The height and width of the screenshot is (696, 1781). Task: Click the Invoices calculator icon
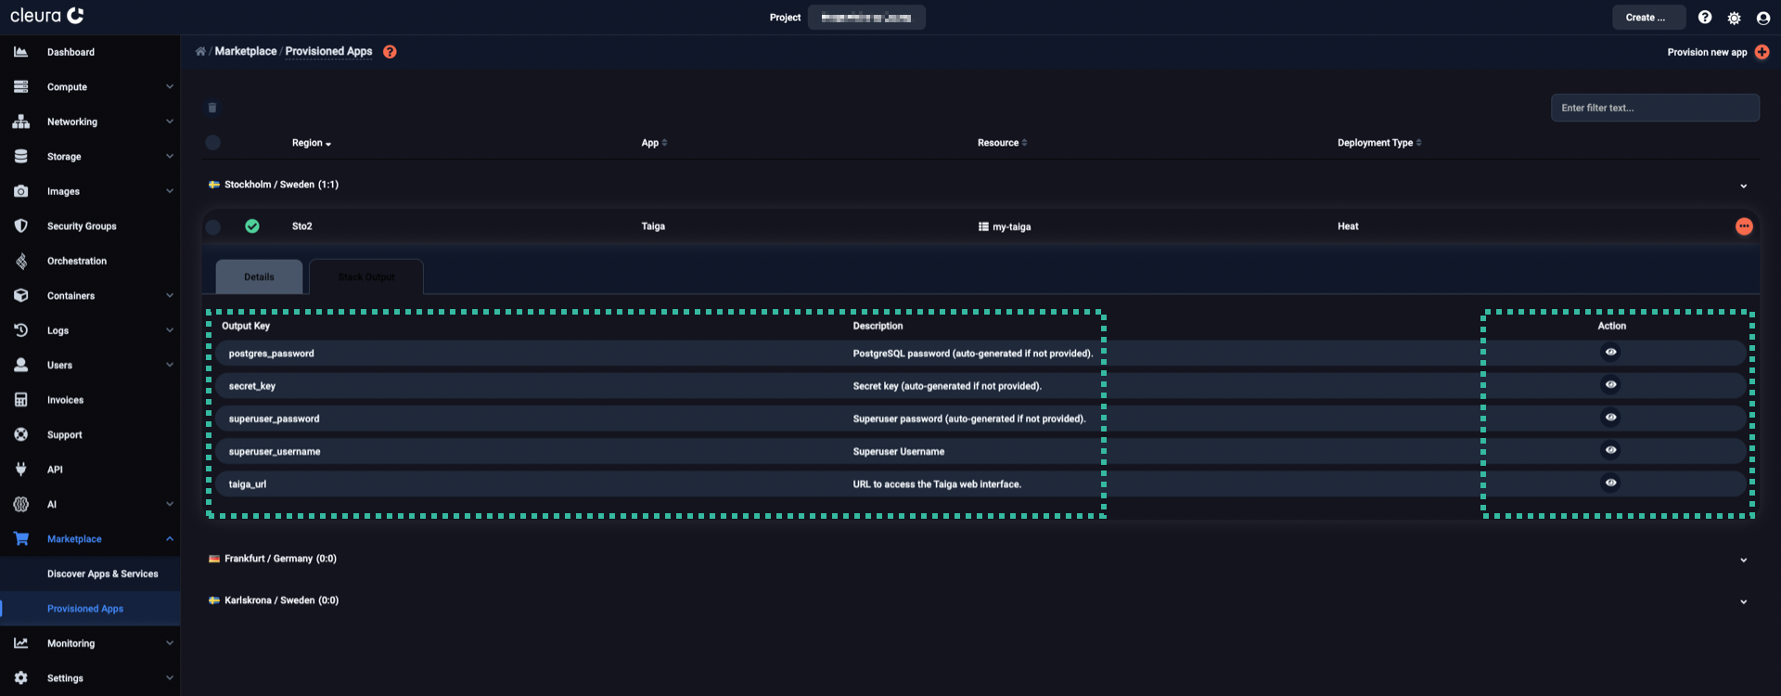20,400
